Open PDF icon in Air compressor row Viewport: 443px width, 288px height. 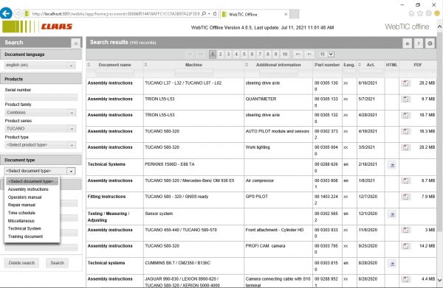tap(405, 180)
